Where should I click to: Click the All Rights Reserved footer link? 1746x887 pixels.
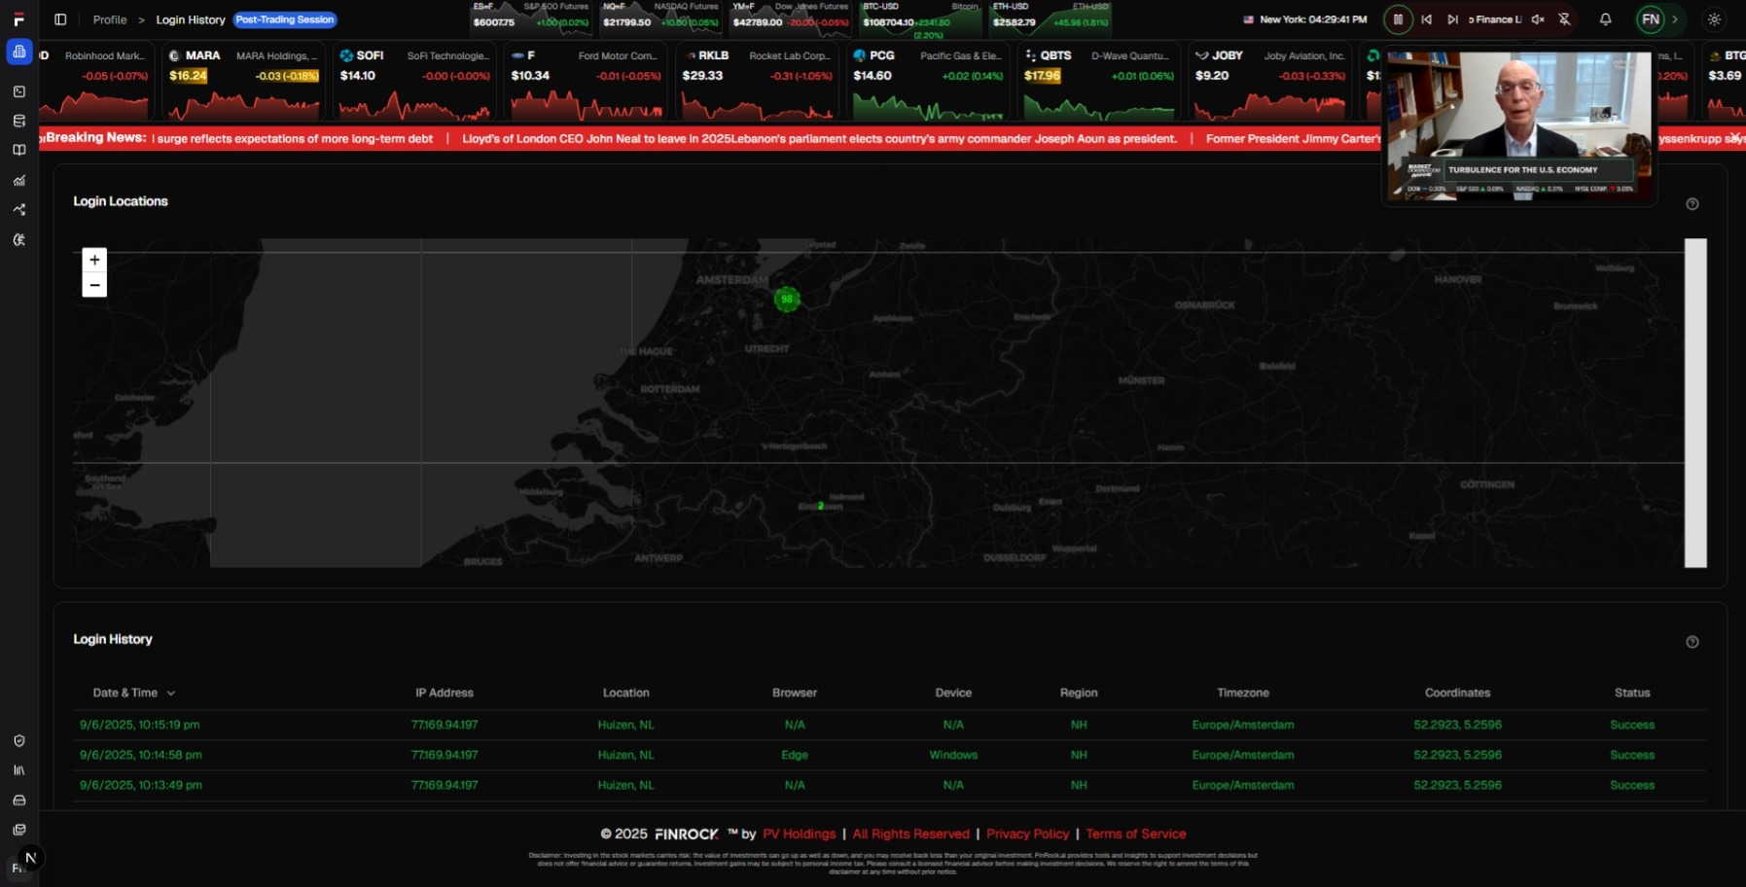click(911, 834)
